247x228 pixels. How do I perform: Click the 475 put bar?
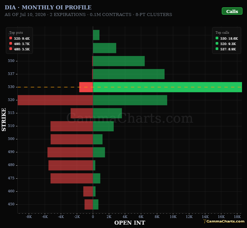72,178
